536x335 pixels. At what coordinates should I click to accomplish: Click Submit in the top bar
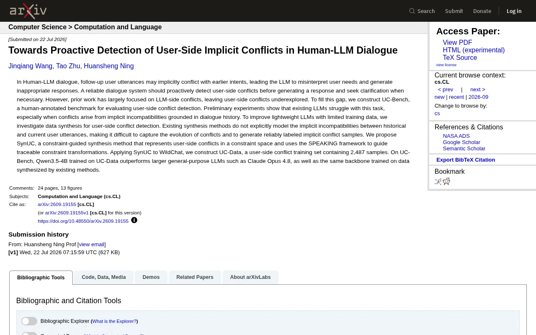454,11
